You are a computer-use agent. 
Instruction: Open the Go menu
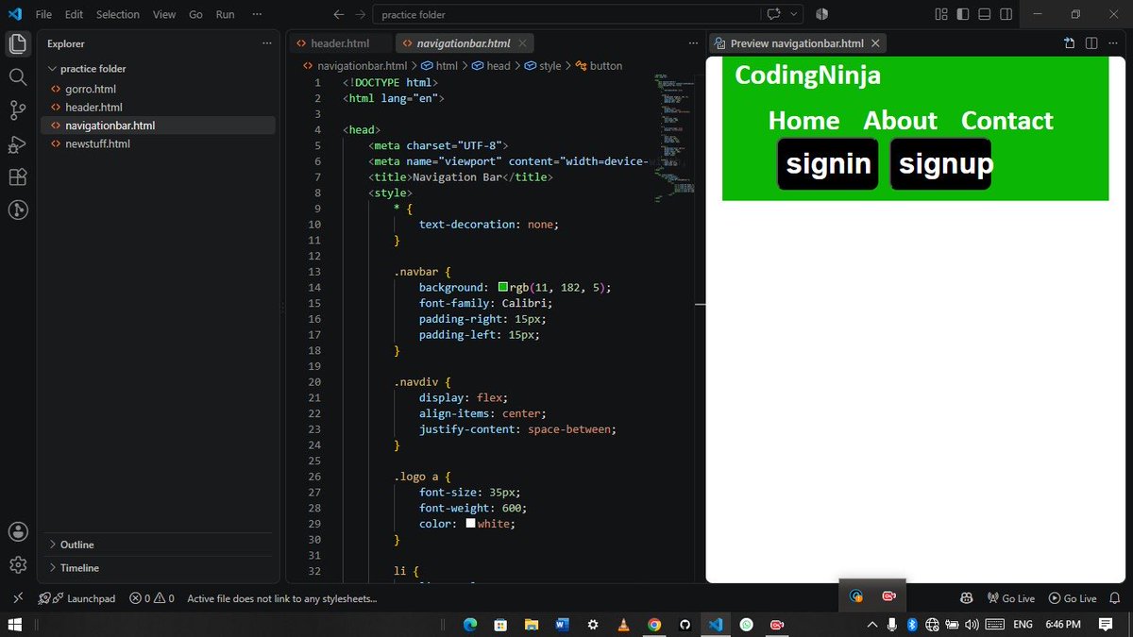[x=195, y=14]
